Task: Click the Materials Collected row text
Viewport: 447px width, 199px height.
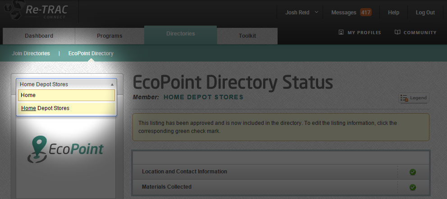Action: 166,187
